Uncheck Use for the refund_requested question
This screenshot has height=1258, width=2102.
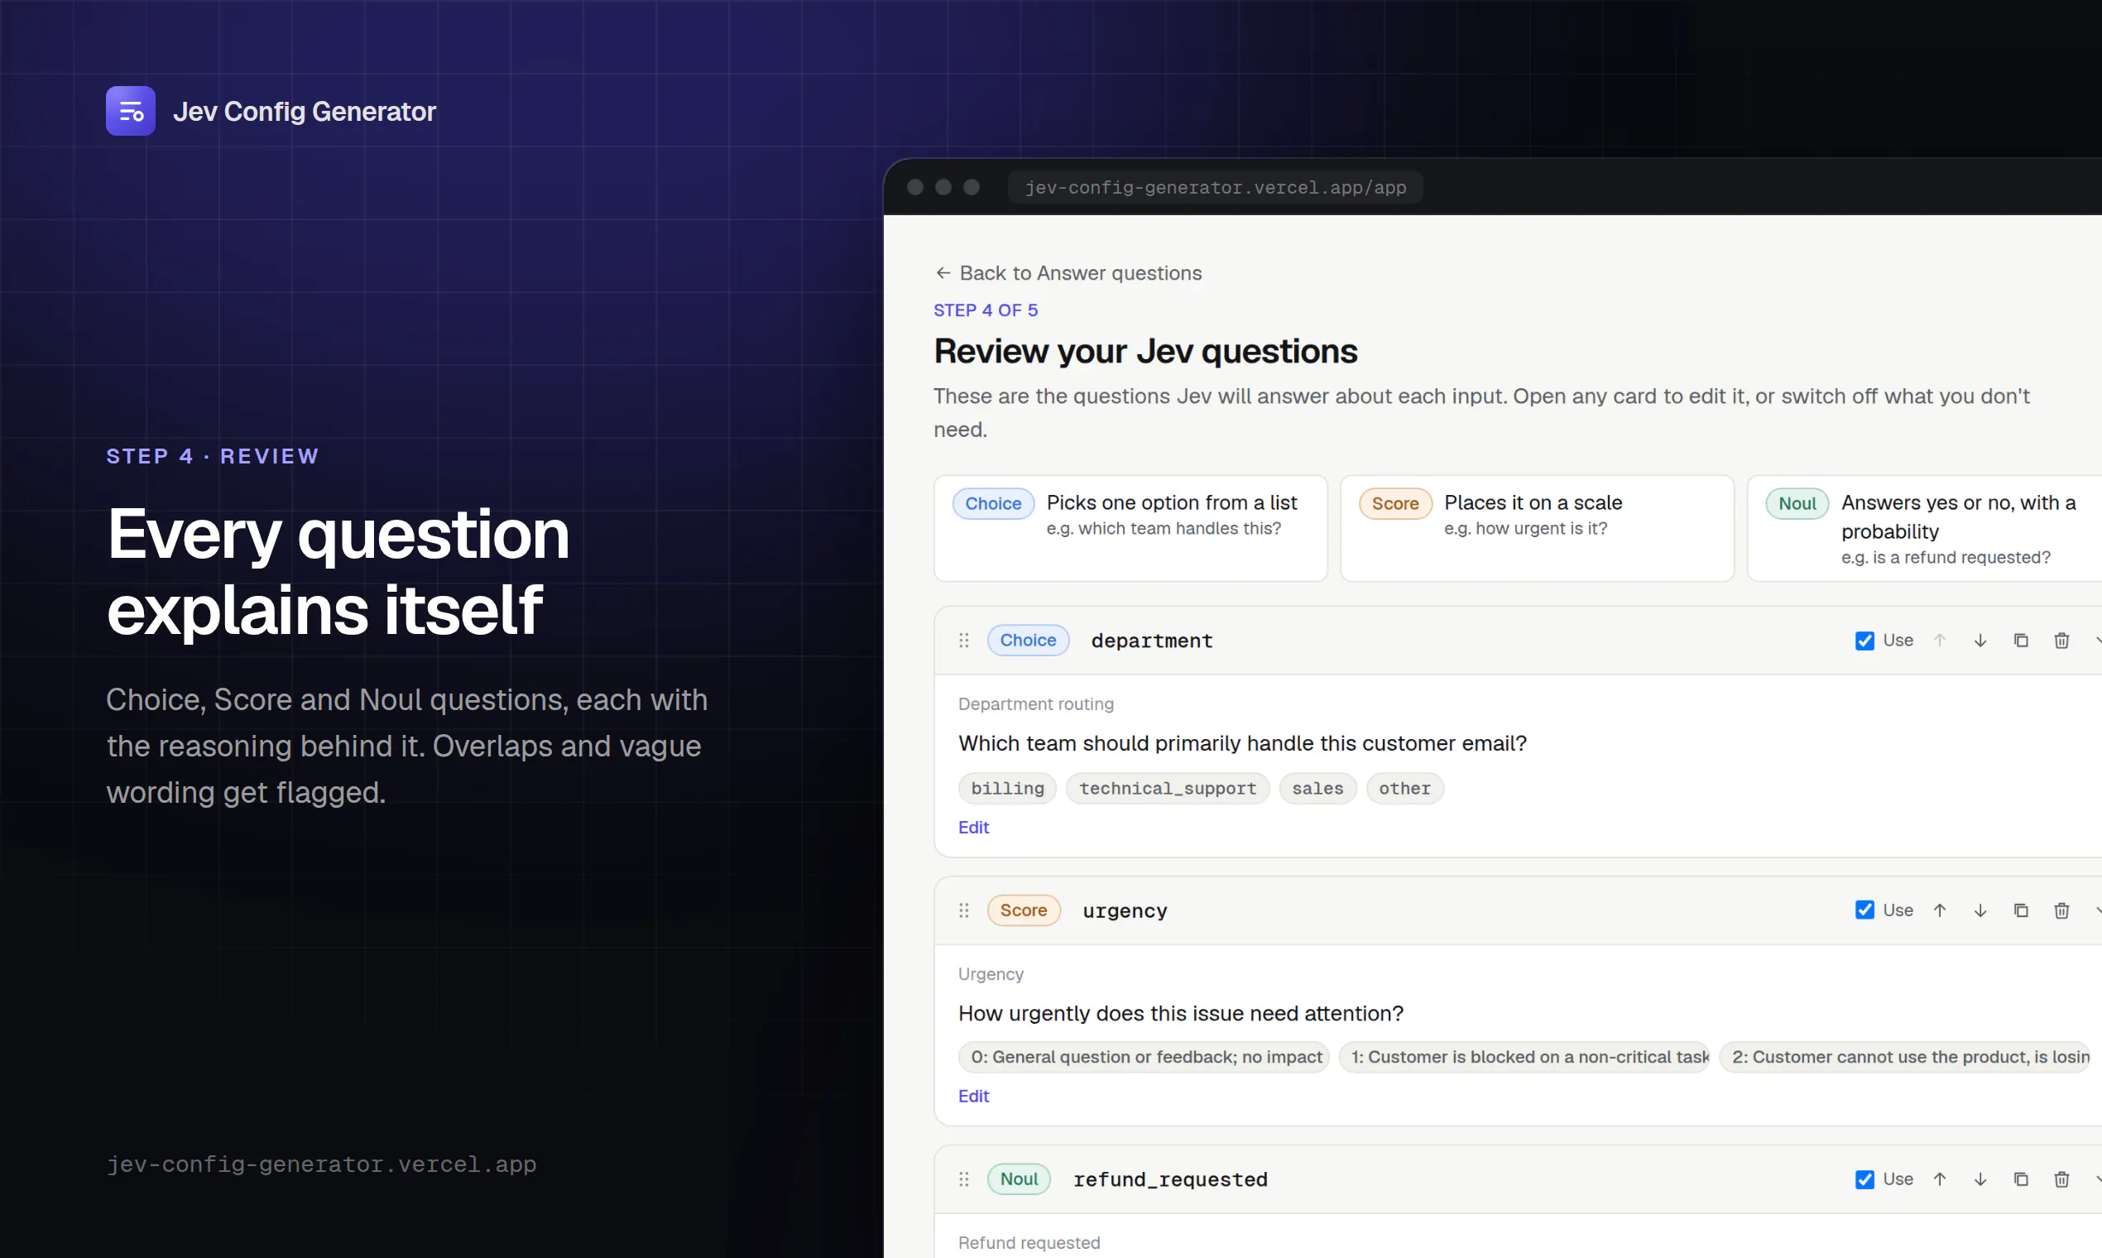(1864, 1179)
